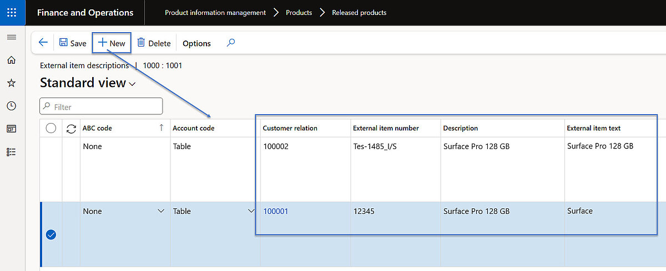Screen dimensions: 666x271
Task: Go to Home in left sidebar
Action: click(x=11, y=60)
